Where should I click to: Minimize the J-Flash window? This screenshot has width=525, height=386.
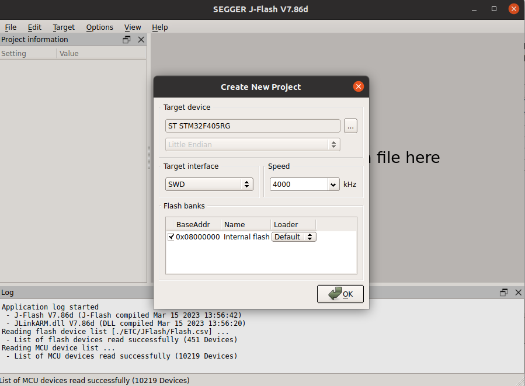point(474,9)
